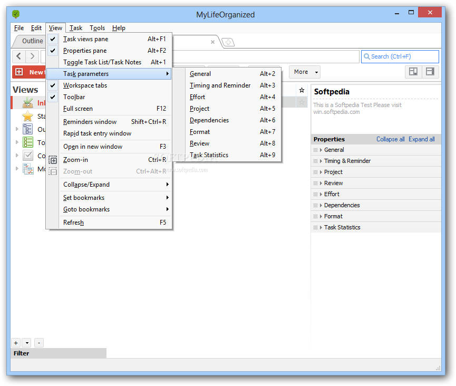Expand the Outline view tree arrow

[x=17, y=129]
